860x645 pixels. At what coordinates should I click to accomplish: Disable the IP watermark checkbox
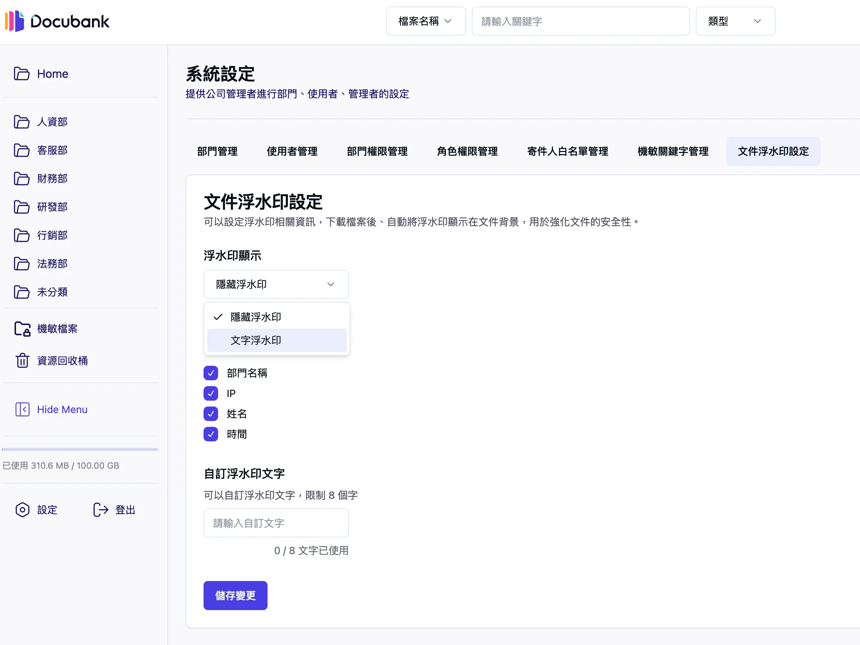pyautogui.click(x=211, y=393)
